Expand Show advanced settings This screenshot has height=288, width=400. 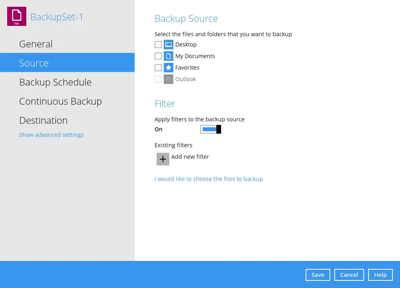51,135
